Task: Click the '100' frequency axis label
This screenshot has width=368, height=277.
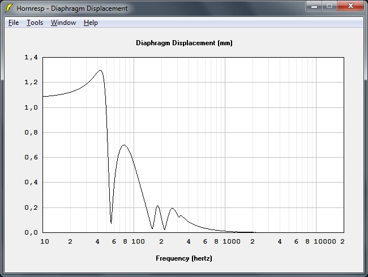Action: click(x=138, y=241)
